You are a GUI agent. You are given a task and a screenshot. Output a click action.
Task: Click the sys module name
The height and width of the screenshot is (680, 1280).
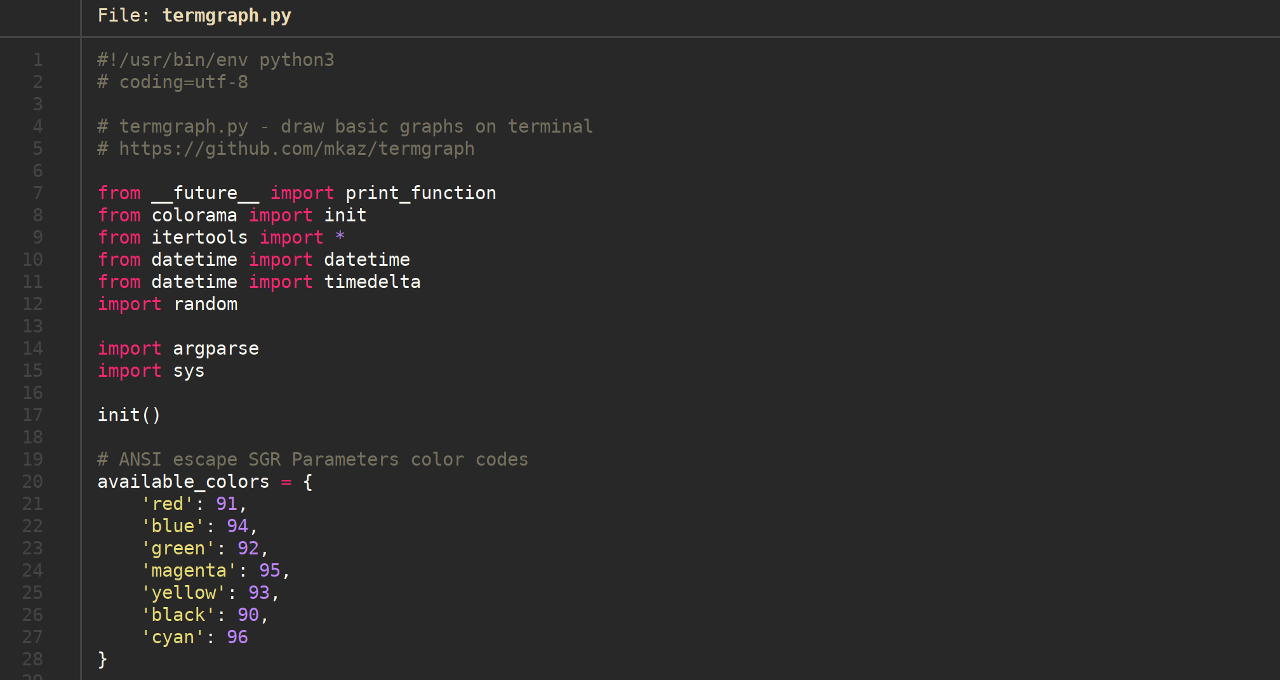(x=189, y=370)
